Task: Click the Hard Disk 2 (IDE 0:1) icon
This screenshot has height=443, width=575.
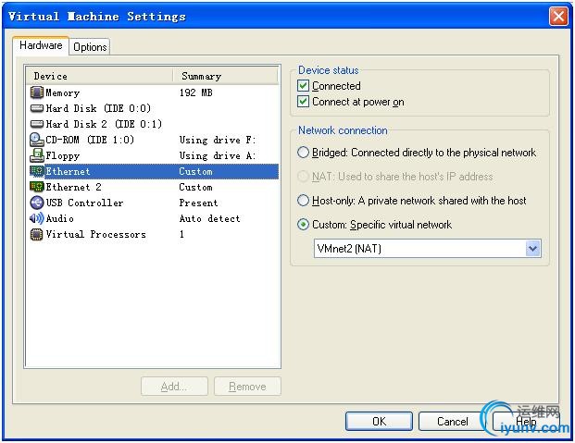Action: [37, 124]
